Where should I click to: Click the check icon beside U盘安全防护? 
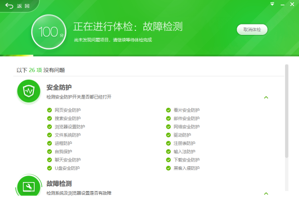click(49, 168)
